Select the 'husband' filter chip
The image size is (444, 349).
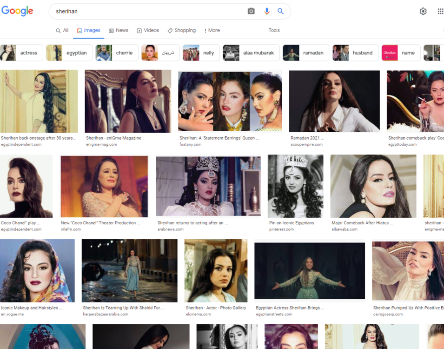[355, 53]
